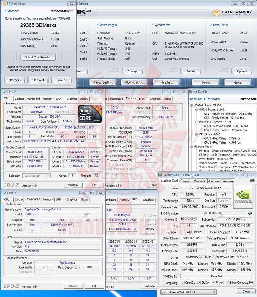Click the Demo... button
Image resolution: width=257 pixels, height=297 pixels.
(x=207, y=82)
